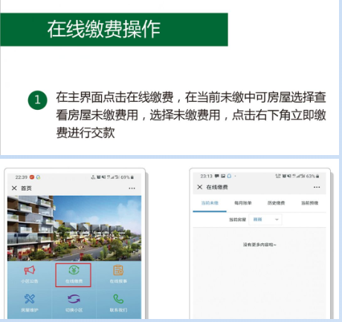Open 在线报事 orange clipboard icon
The width and height of the screenshot is (342, 322).
pos(118,270)
